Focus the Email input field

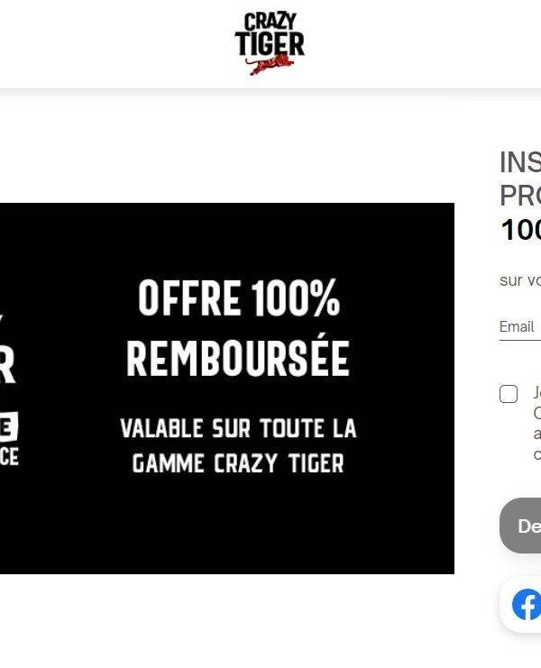pos(520,327)
